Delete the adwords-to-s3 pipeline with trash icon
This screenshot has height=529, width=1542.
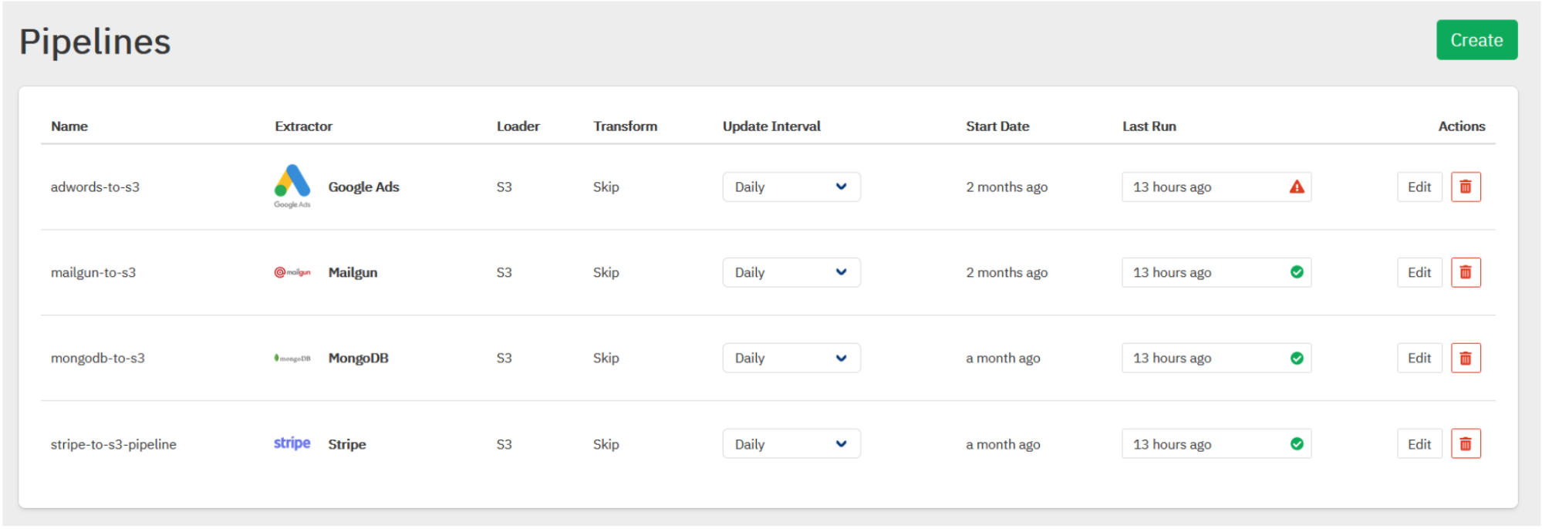[1466, 187]
